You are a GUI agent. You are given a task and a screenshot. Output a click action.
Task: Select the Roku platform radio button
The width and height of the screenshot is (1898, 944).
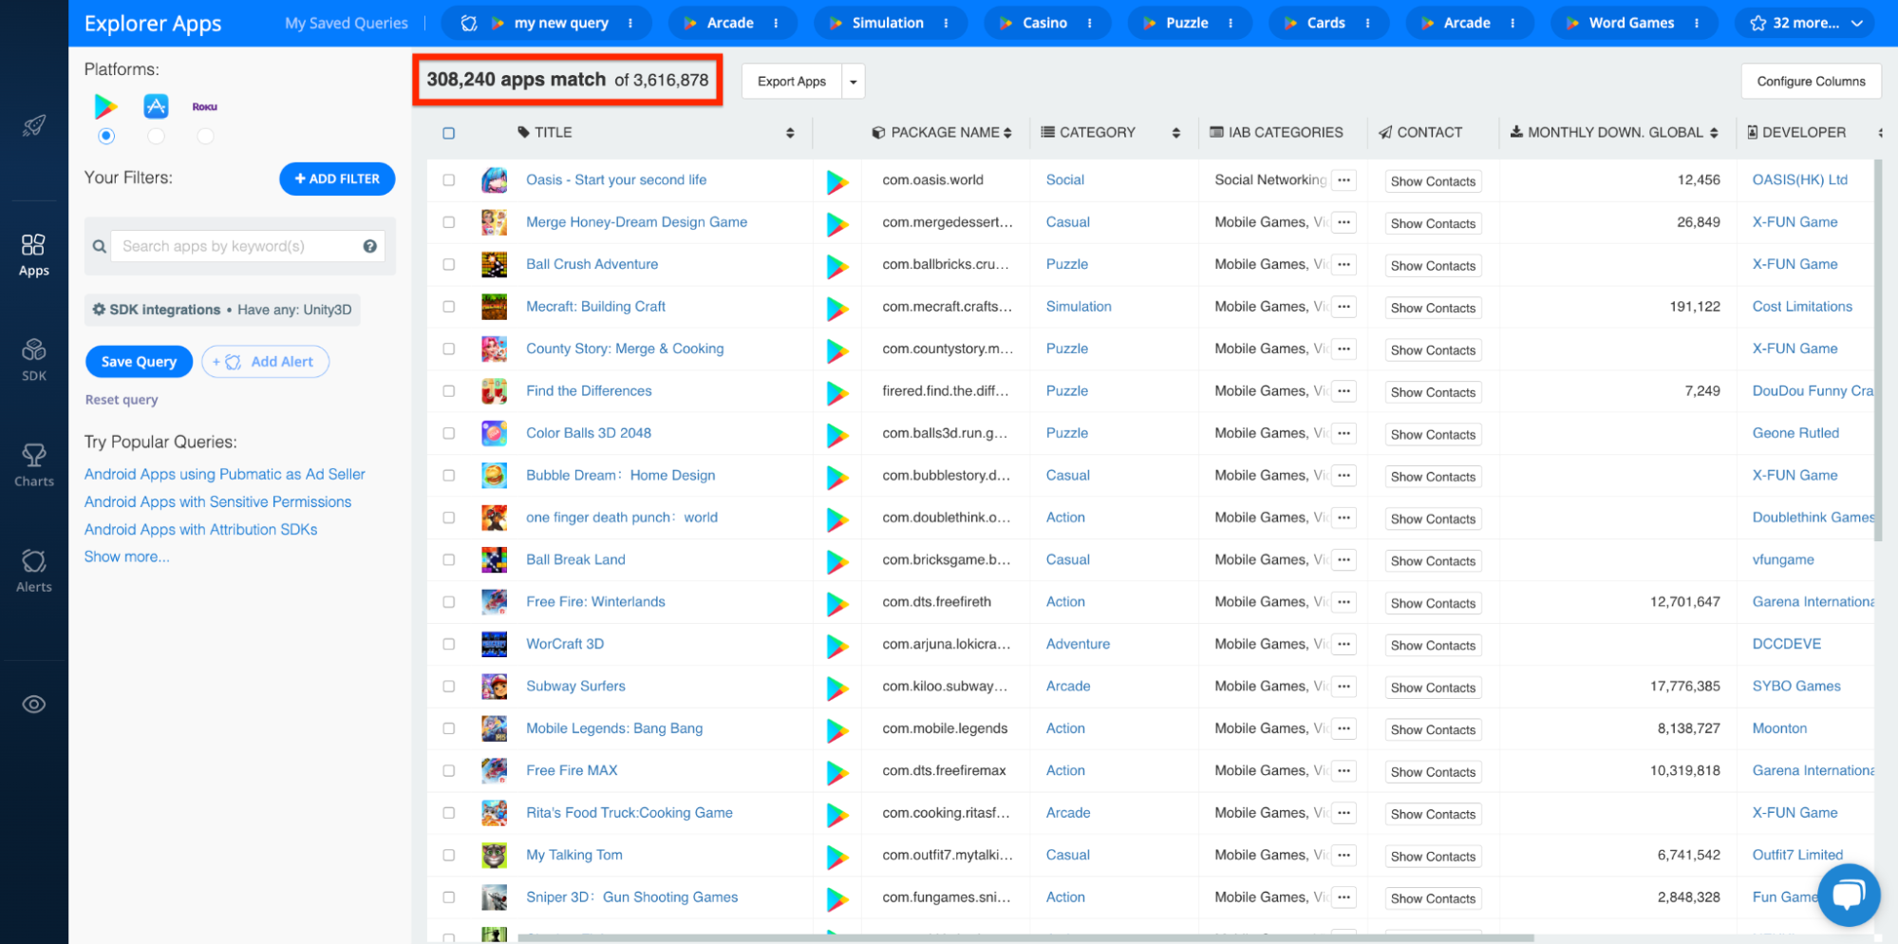click(205, 136)
